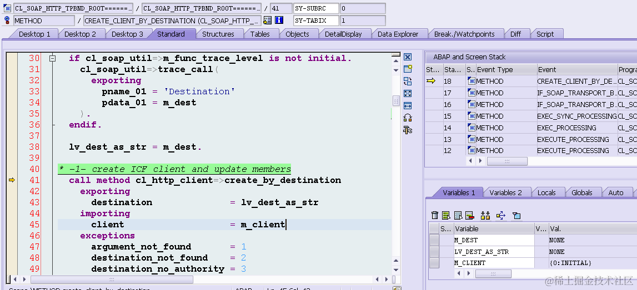The image size is (637, 290).
Task: Click the {O:INITIAL} value of M_CLIENT
Action: point(570,263)
